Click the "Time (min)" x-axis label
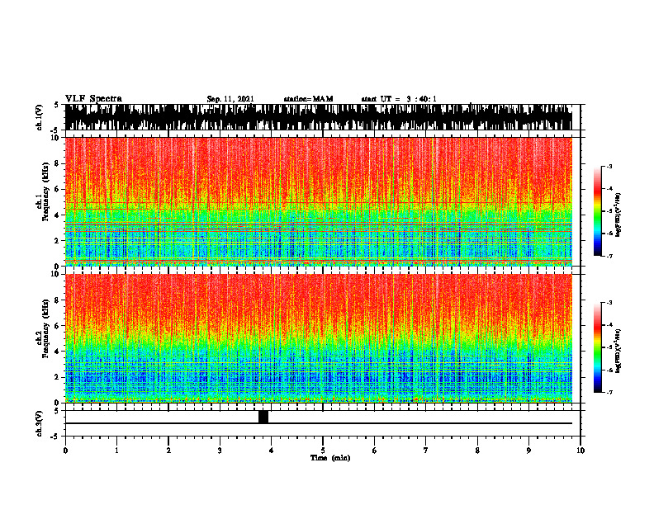This screenshot has width=654, height=505. 330,458
